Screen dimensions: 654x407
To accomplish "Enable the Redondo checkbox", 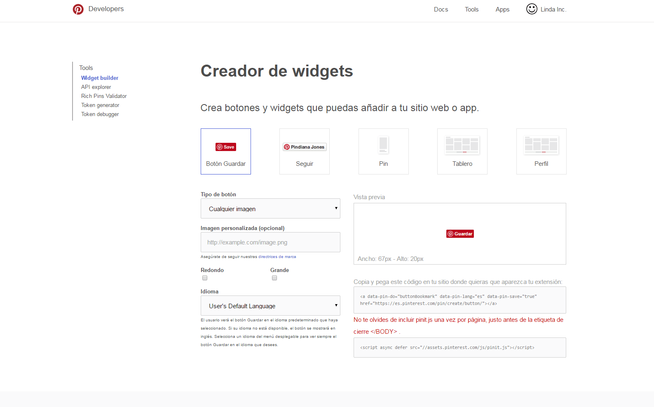I will (x=205, y=278).
